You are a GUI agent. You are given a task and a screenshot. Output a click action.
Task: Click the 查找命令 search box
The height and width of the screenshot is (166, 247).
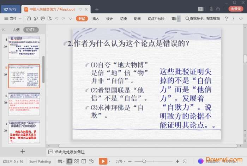point(203,18)
